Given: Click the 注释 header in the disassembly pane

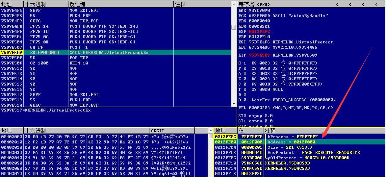Looking at the screenshot, I should click(x=202, y=4).
